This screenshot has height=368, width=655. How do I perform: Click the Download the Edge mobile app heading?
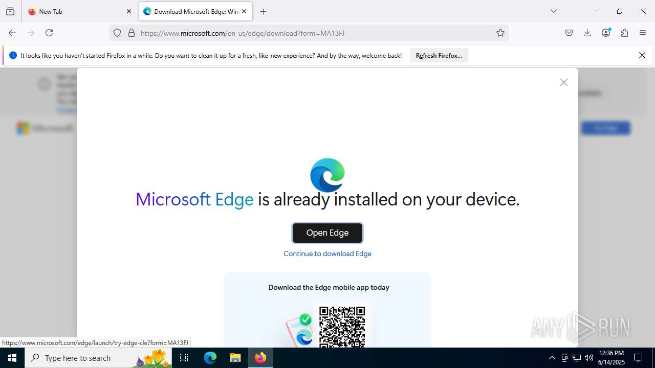coord(329,287)
